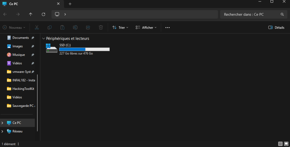Expand the Réseau tree node
Screen dimensions: 290x147
[x=2, y=131]
